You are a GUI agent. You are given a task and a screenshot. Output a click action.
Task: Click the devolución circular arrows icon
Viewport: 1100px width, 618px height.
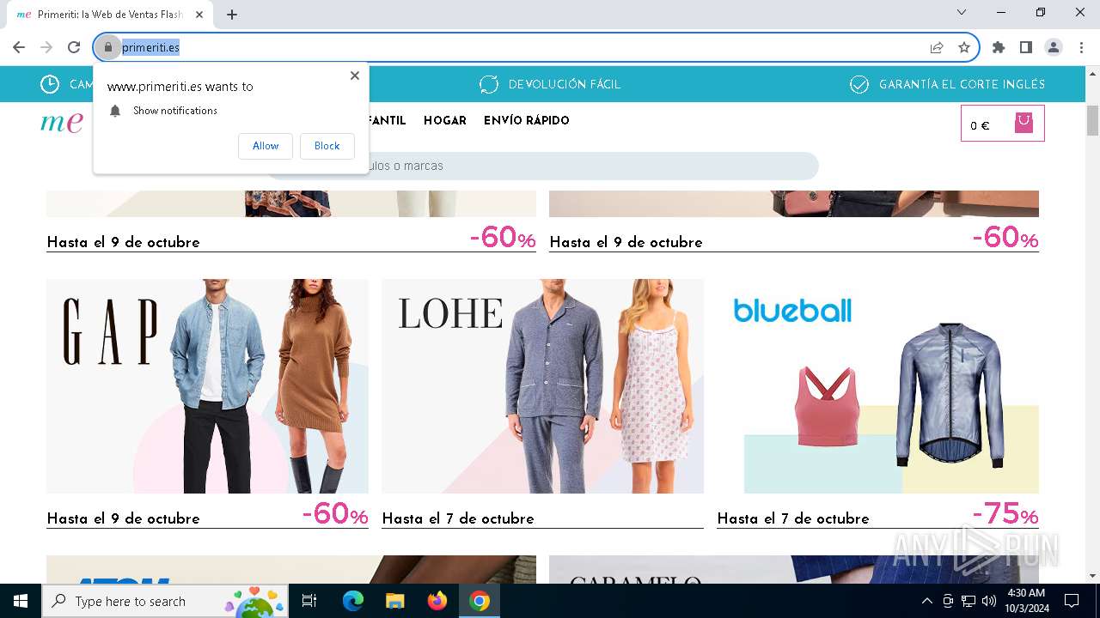tap(489, 84)
